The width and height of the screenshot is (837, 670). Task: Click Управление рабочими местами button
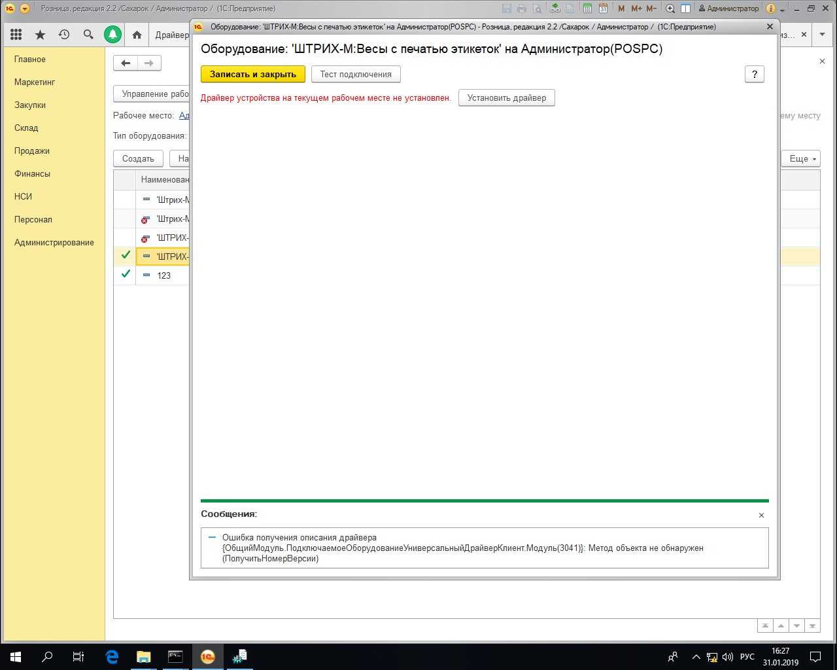(x=152, y=94)
